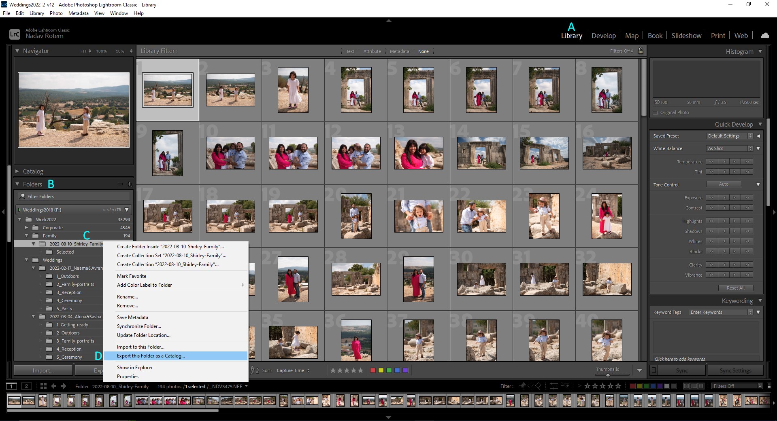Filter by videos kind icon
777x421 pixels.
pos(701,386)
